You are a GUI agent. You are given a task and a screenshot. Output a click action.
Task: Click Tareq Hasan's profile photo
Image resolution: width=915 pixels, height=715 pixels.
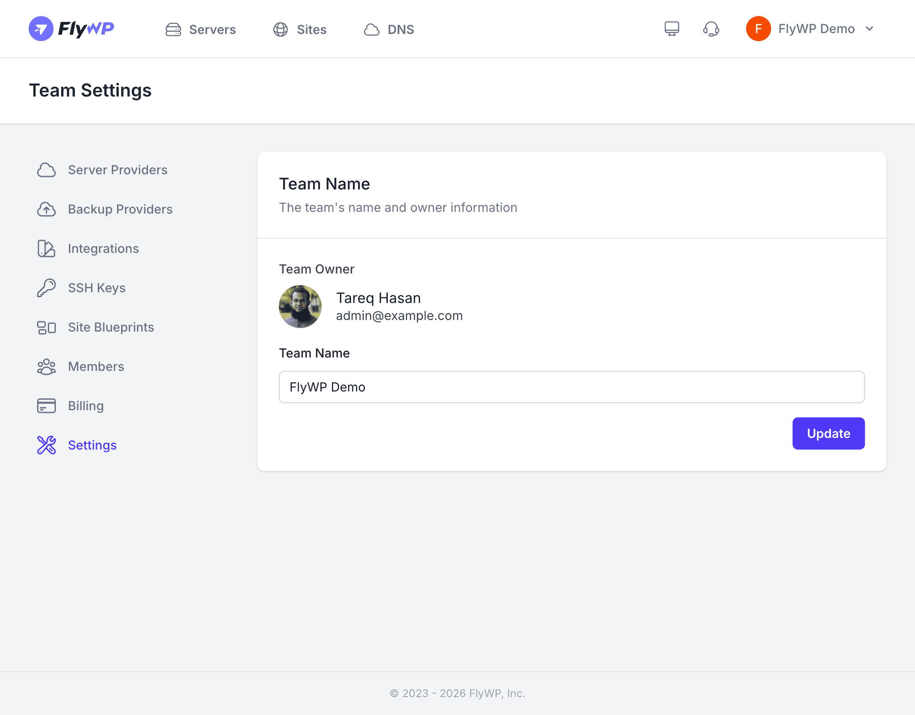pyautogui.click(x=300, y=307)
